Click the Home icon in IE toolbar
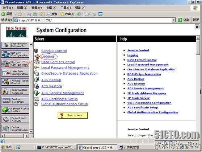 click(41, 14)
